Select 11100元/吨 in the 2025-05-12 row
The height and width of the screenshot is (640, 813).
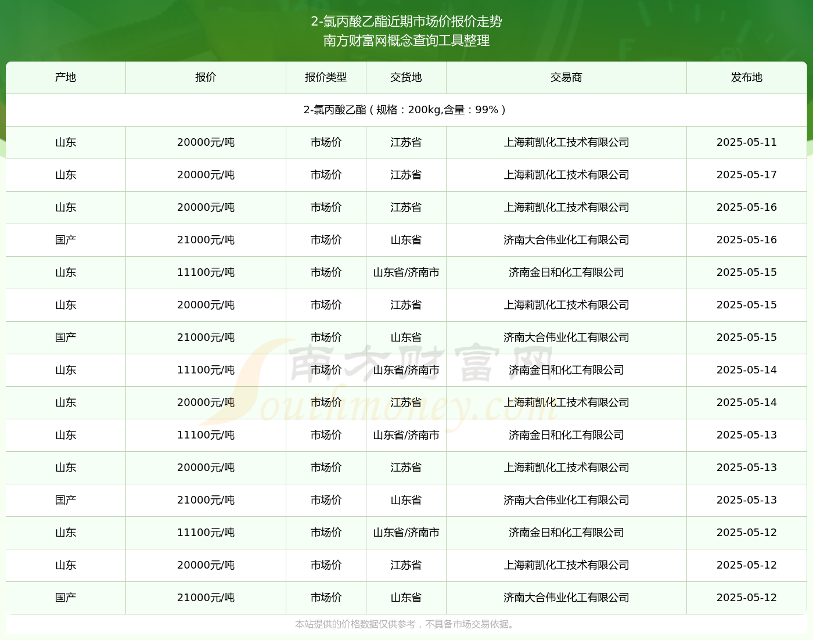pyautogui.click(x=206, y=533)
